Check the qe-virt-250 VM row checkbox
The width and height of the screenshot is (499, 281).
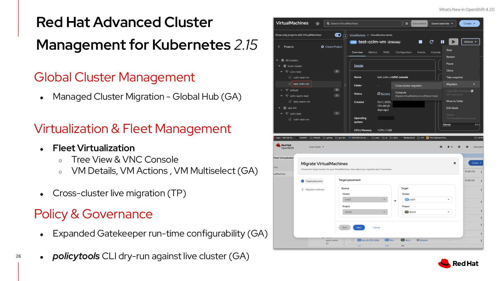coord(352,240)
